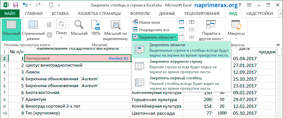Open the ДАННЫЕ tab
Image resolution: width=283 pixels, height=118 pixels.
point(167,14)
